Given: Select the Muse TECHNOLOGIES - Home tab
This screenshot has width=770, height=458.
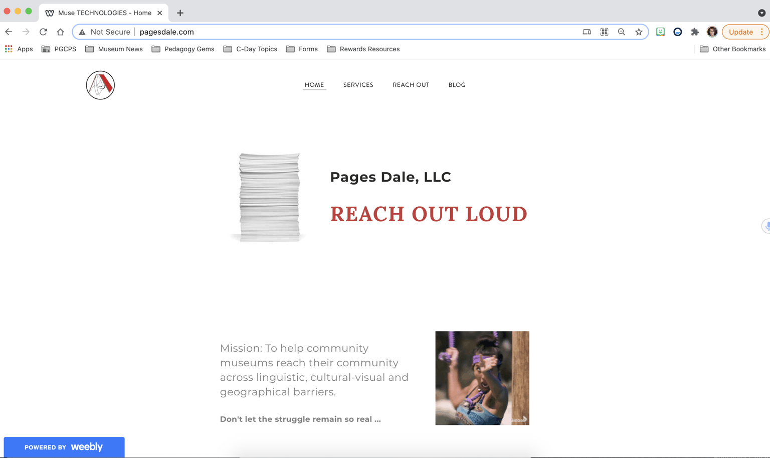Looking at the screenshot, I should (104, 13).
